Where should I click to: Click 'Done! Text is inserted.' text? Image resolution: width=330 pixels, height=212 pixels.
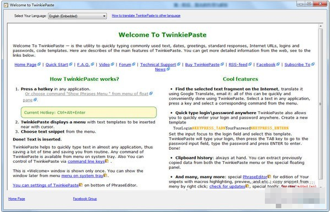click(37, 139)
